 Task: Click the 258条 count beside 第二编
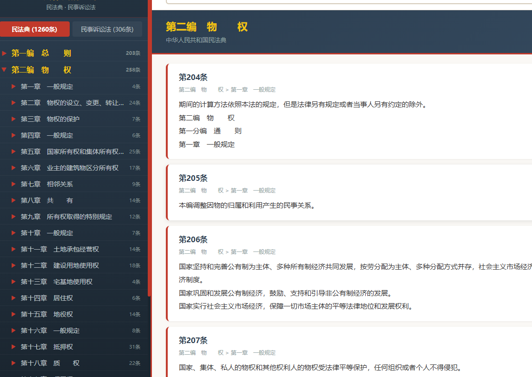click(133, 70)
